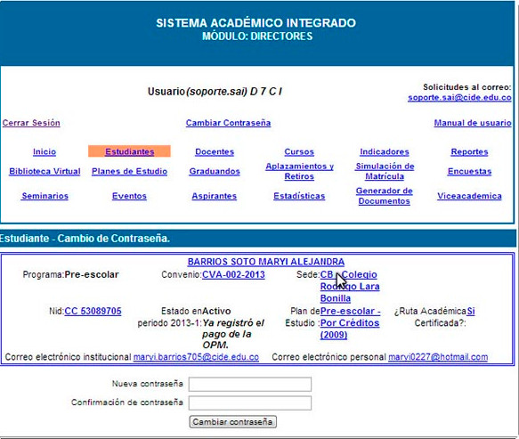This screenshot has height=439, width=519.
Task: Open Generador de Documentos
Action: (x=385, y=196)
